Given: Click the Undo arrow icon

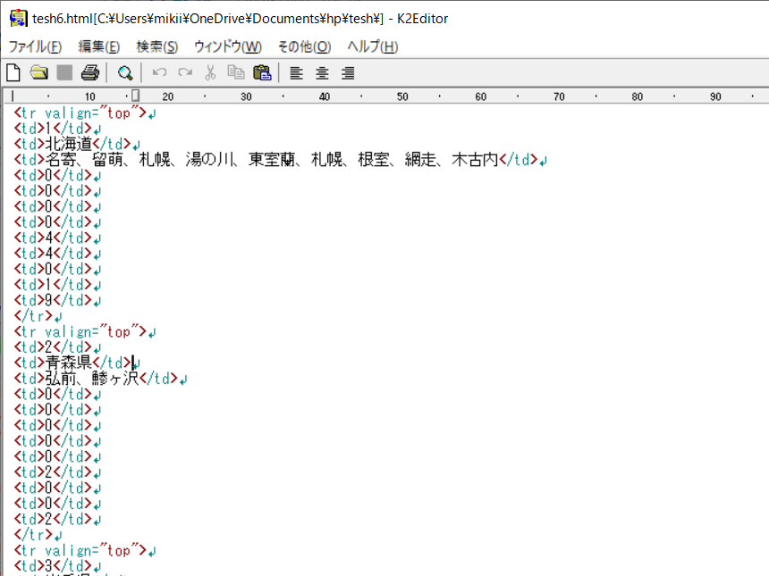Looking at the screenshot, I should tap(159, 72).
